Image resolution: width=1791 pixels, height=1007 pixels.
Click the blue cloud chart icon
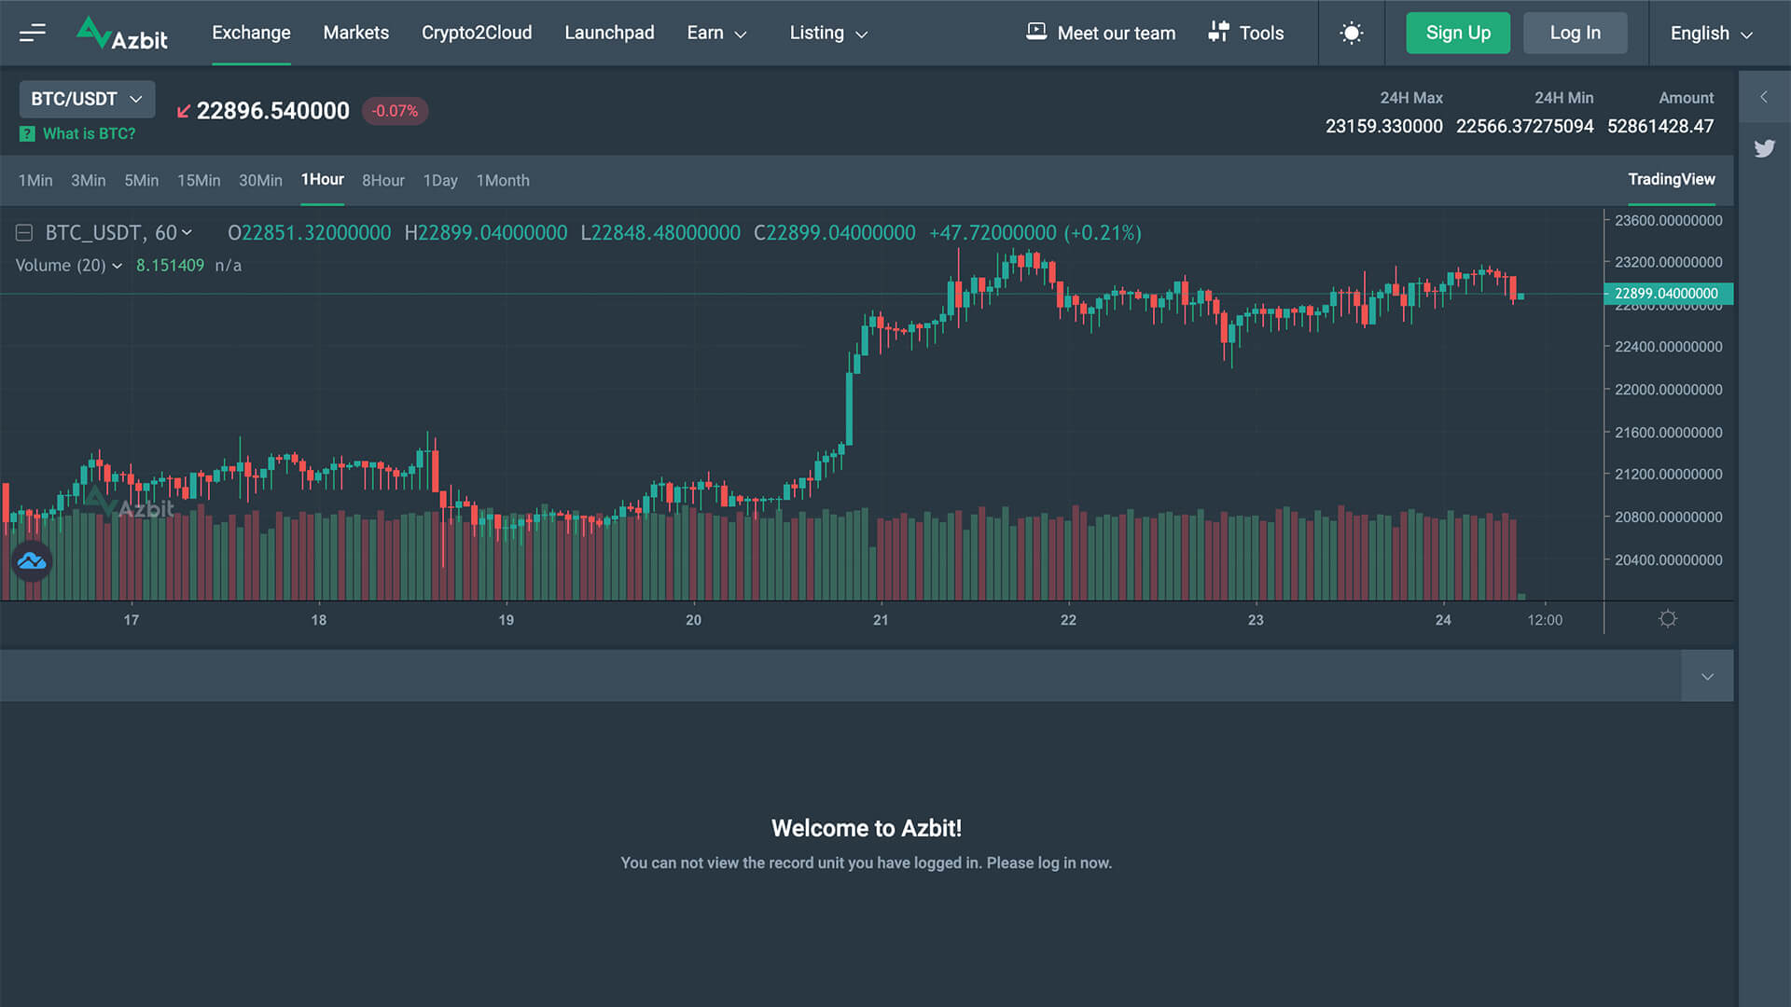tap(32, 561)
